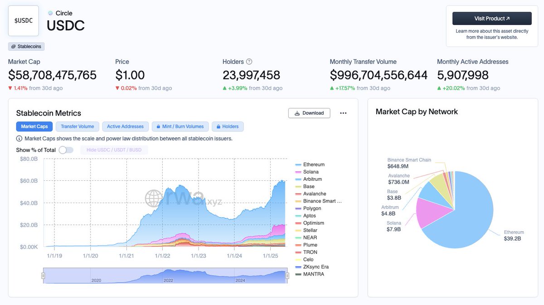
Task: Click the info icon beside Market Caps description
Action: pos(19,139)
